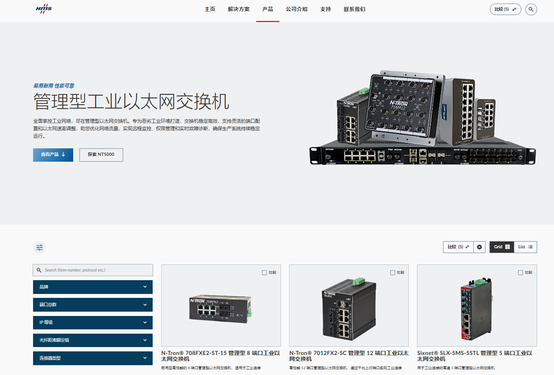Open the N-Tron 708FXE2-ST-15 product image
This screenshot has width=554, height=375.
coord(221,305)
